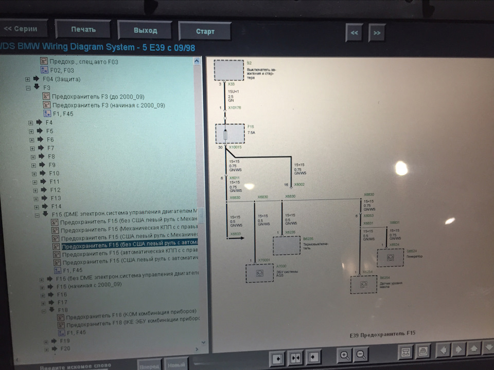Expand the F17 tree node

(43, 303)
